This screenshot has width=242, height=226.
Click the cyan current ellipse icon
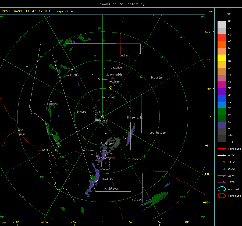(222, 189)
